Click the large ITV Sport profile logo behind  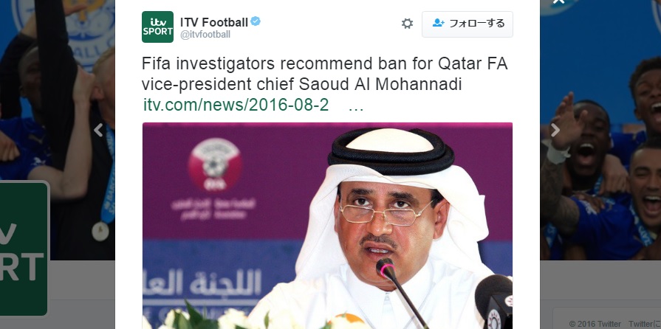(24, 249)
